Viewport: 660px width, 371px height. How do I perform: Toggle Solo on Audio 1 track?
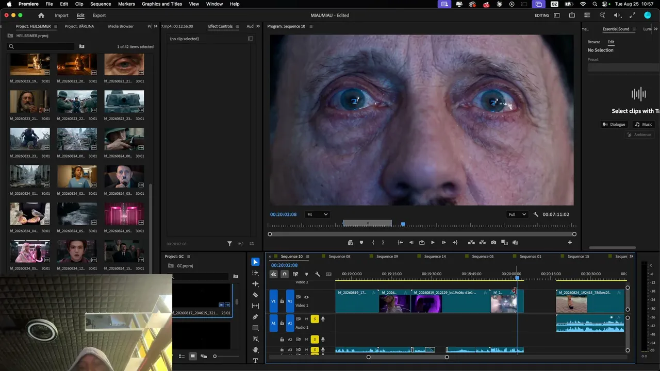[315, 319]
